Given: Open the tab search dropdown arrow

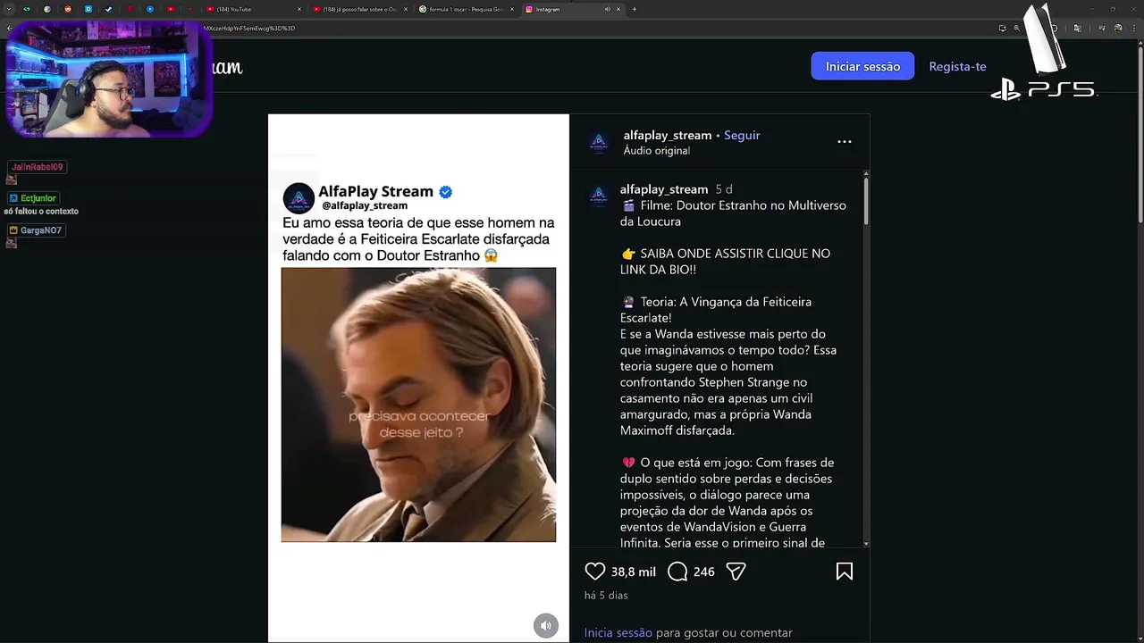Looking at the screenshot, I should pyautogui.click(x=9, y=9).
